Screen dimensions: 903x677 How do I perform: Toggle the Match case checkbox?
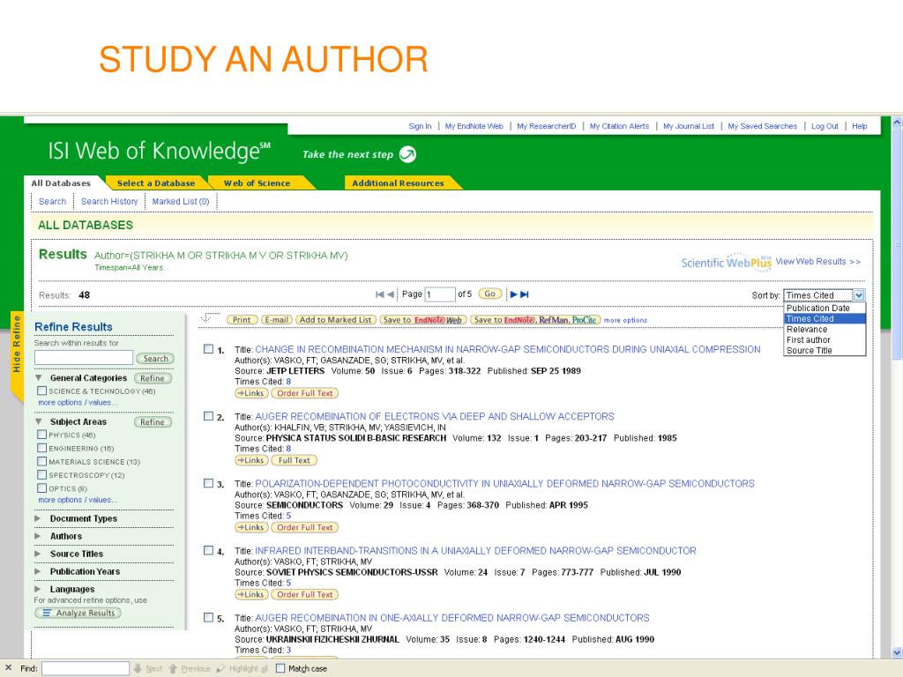pos(280,668)
